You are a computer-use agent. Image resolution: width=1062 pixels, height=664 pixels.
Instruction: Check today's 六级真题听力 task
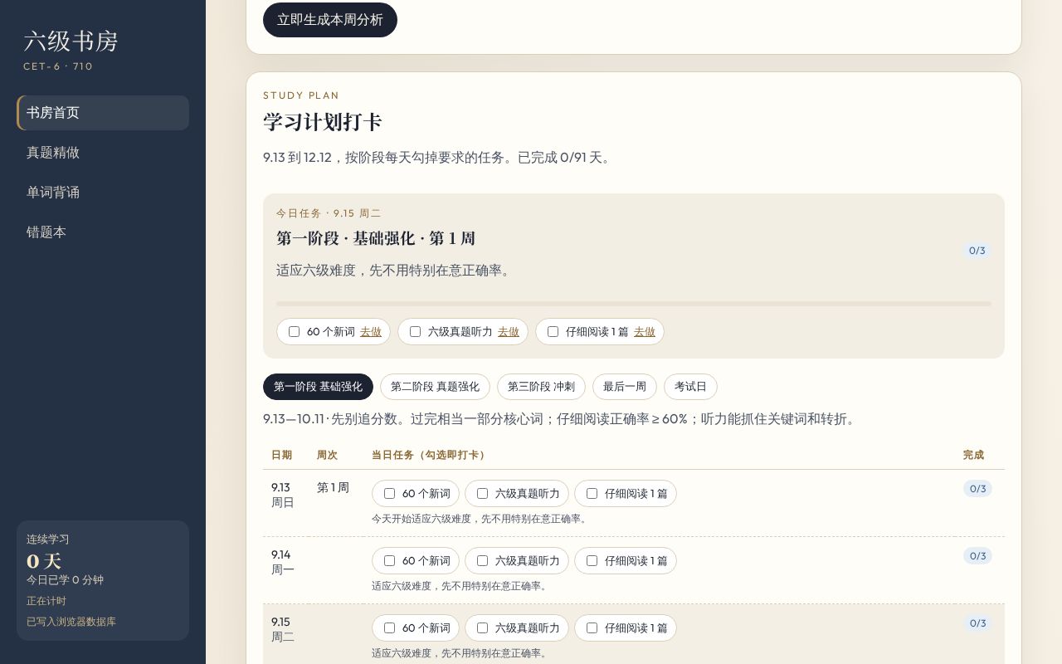click(415, 332)
